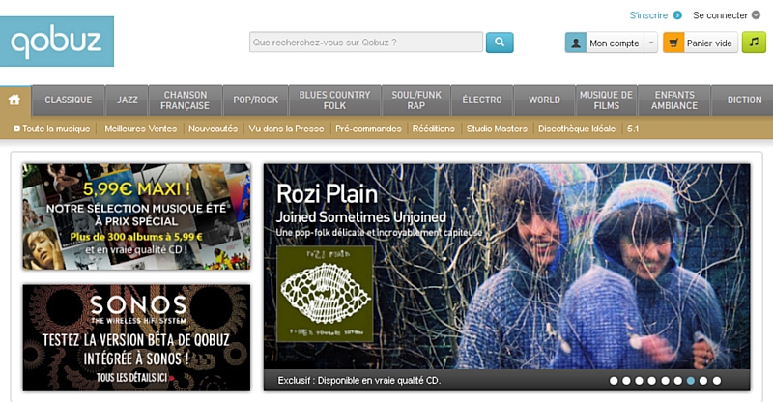This screenshot has width=773, height=402.
Task: Click the square icon before Toute la musique
Action: [16, 129]
